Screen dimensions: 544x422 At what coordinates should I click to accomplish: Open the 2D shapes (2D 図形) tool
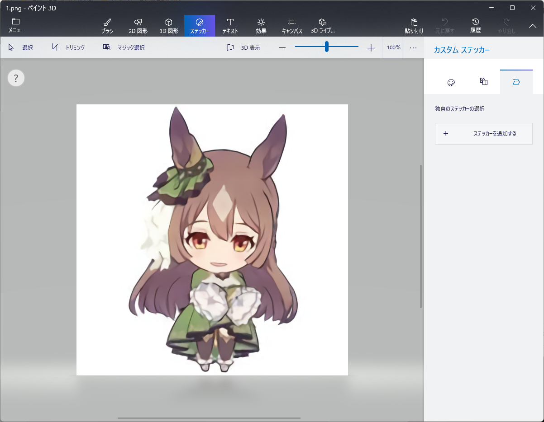138,26
